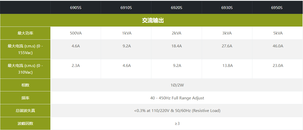Click the 波峰因数 row label
Image resolution: width=303 pixels, height=130 pixels.
point(25,124)
